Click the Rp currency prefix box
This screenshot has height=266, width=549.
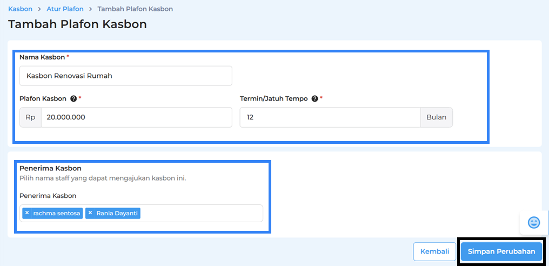point(30,117)
